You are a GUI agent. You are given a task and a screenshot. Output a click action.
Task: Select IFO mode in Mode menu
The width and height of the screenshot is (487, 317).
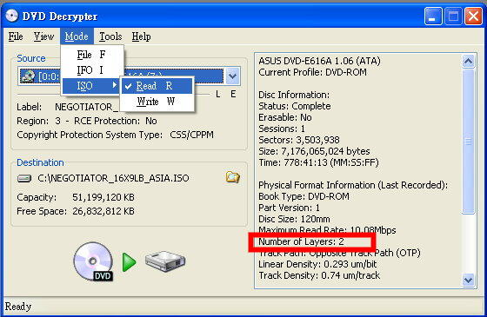click(x=92, y=70)
